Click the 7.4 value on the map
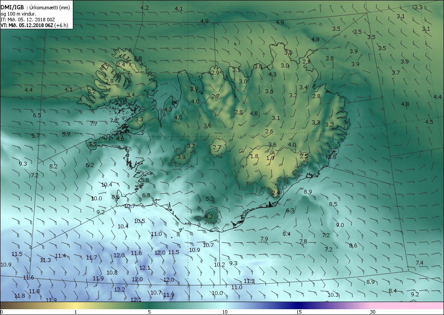This screenshot has width=444, height=315. [420, 263]
